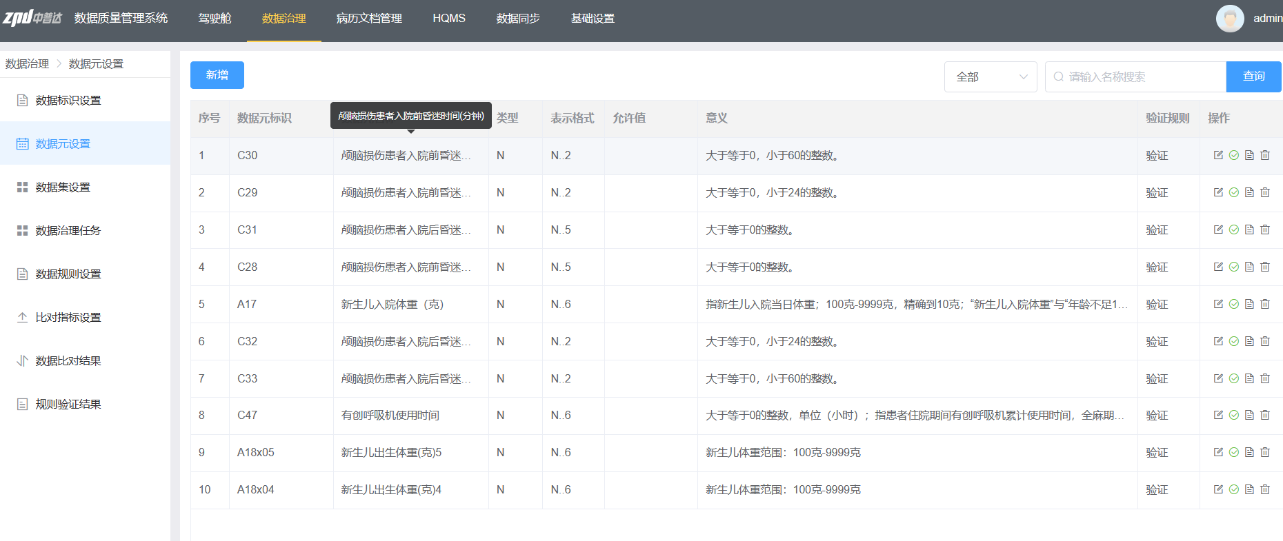Click 验证 link in row C47
The width and height of the screenshot is (1283, 541).
coord(1157,415)
